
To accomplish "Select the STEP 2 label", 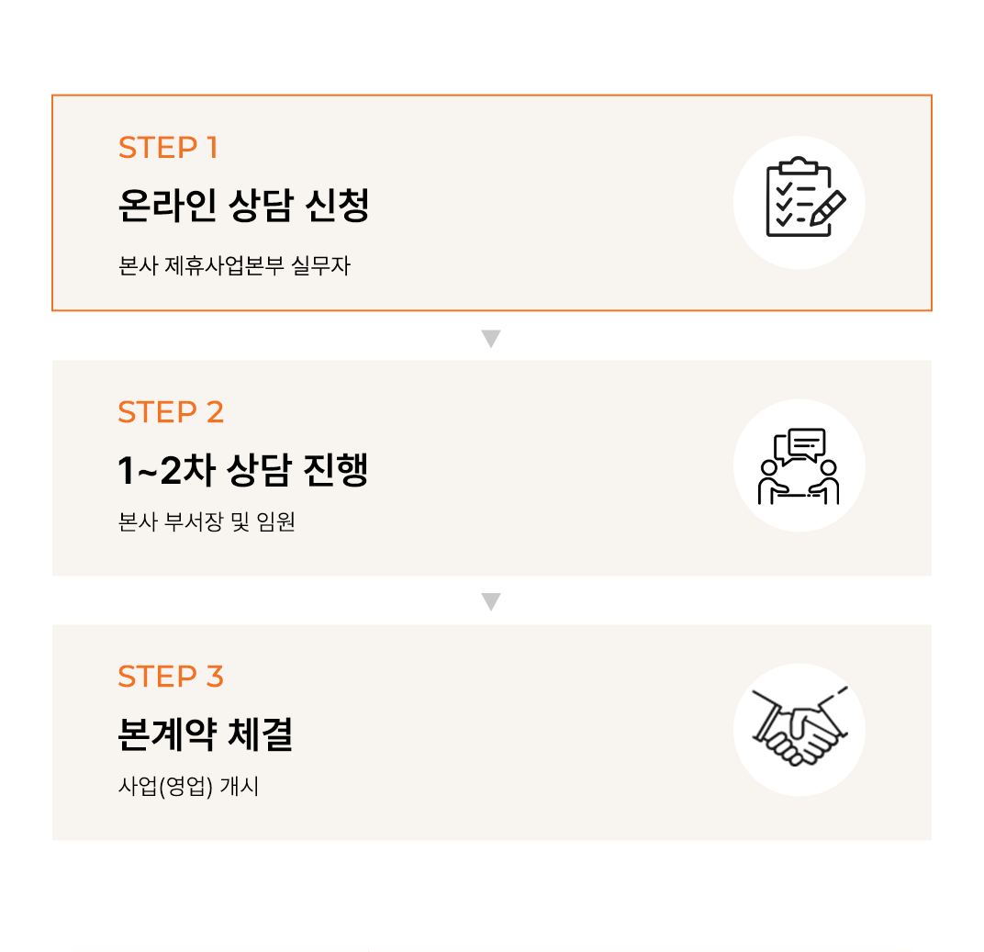I will 171,412.
